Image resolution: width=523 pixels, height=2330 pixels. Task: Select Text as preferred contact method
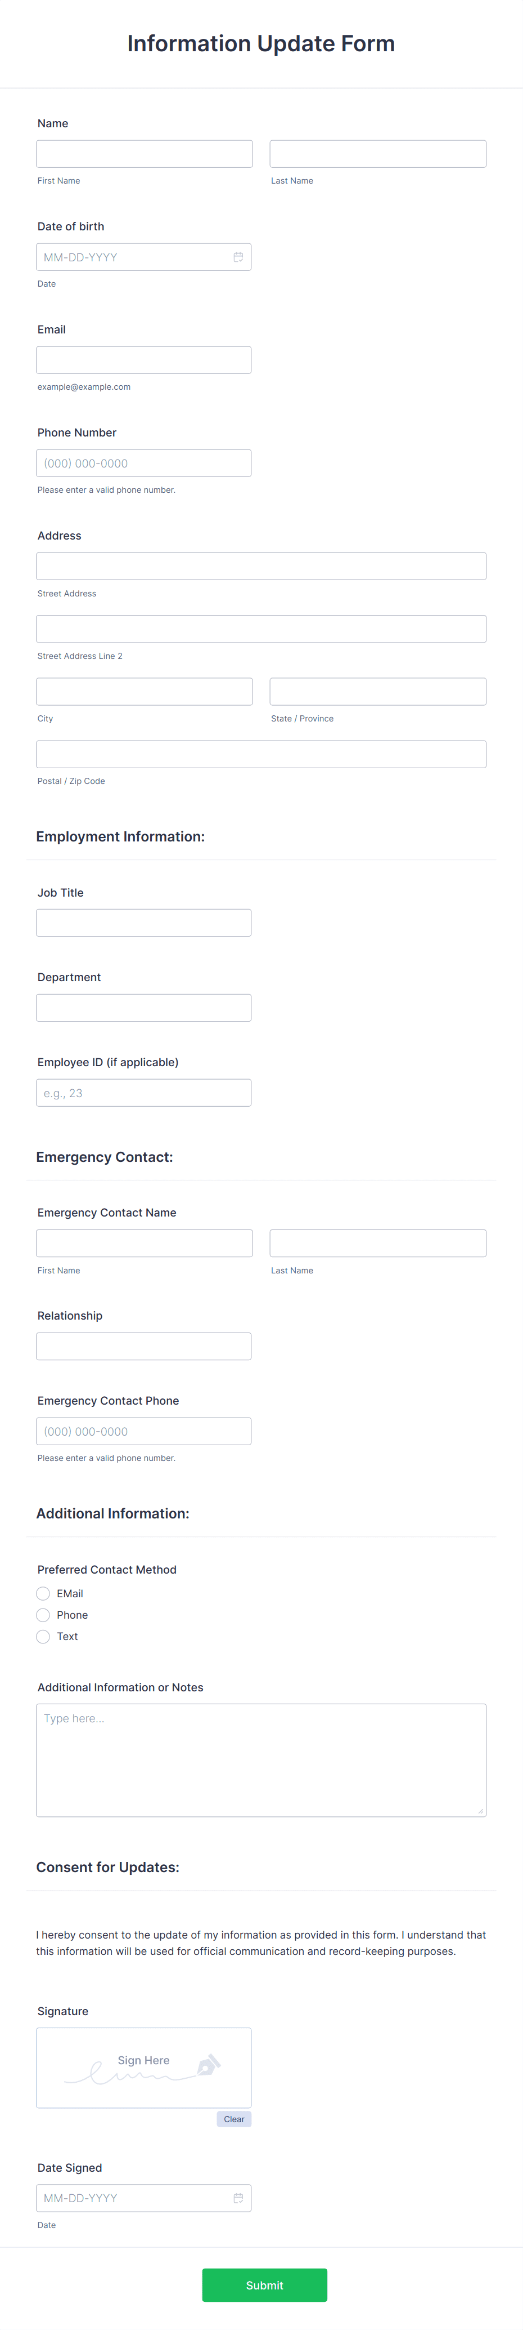pos(42,1636)
